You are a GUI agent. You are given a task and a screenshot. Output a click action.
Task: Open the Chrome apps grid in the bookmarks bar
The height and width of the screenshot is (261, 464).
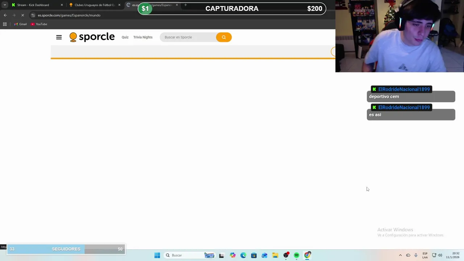coord(5,24)
